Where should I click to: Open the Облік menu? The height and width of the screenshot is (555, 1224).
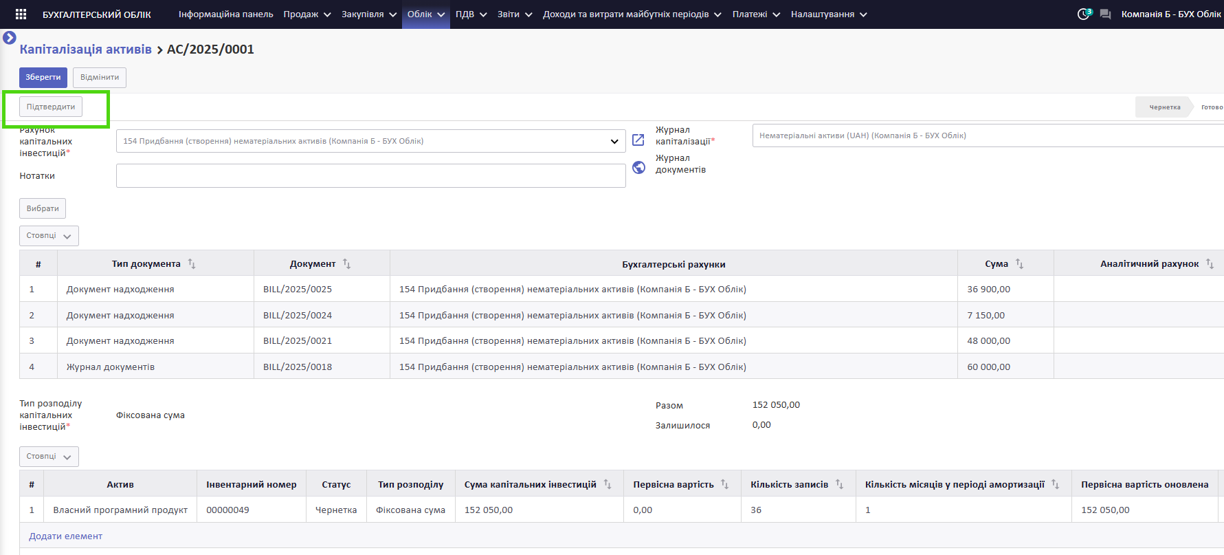coord(426,14)
